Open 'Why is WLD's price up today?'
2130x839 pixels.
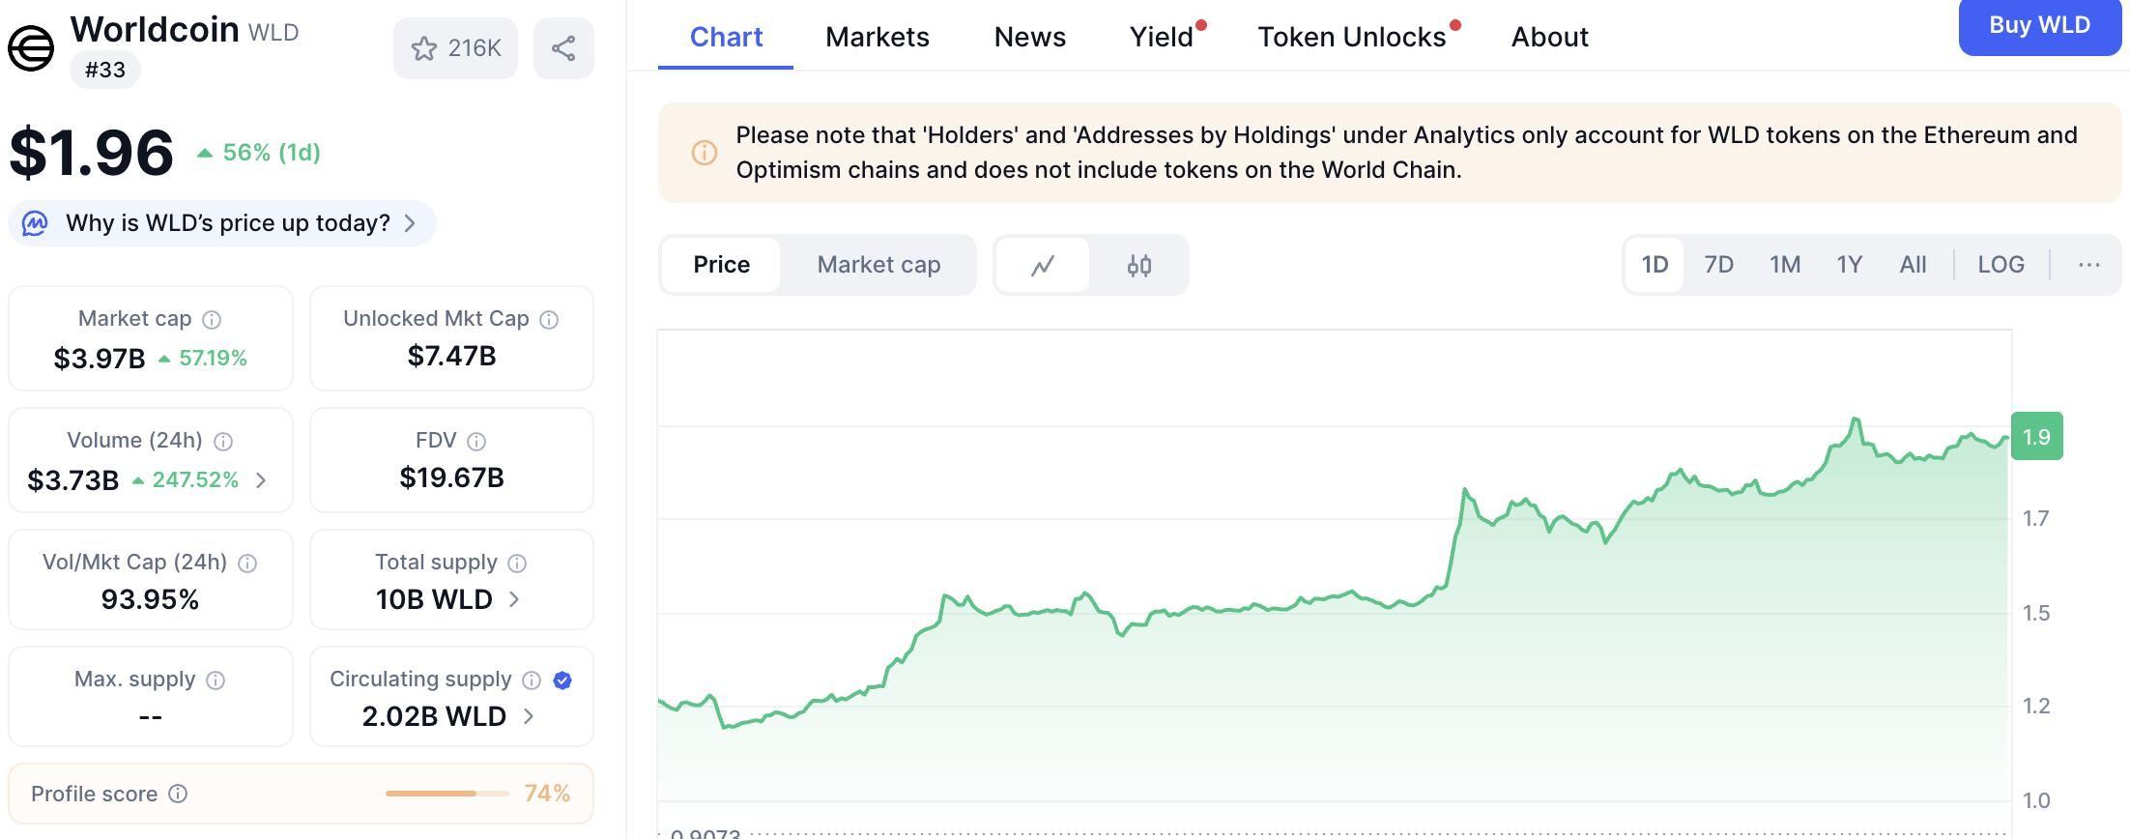click(x=220, y=223)
